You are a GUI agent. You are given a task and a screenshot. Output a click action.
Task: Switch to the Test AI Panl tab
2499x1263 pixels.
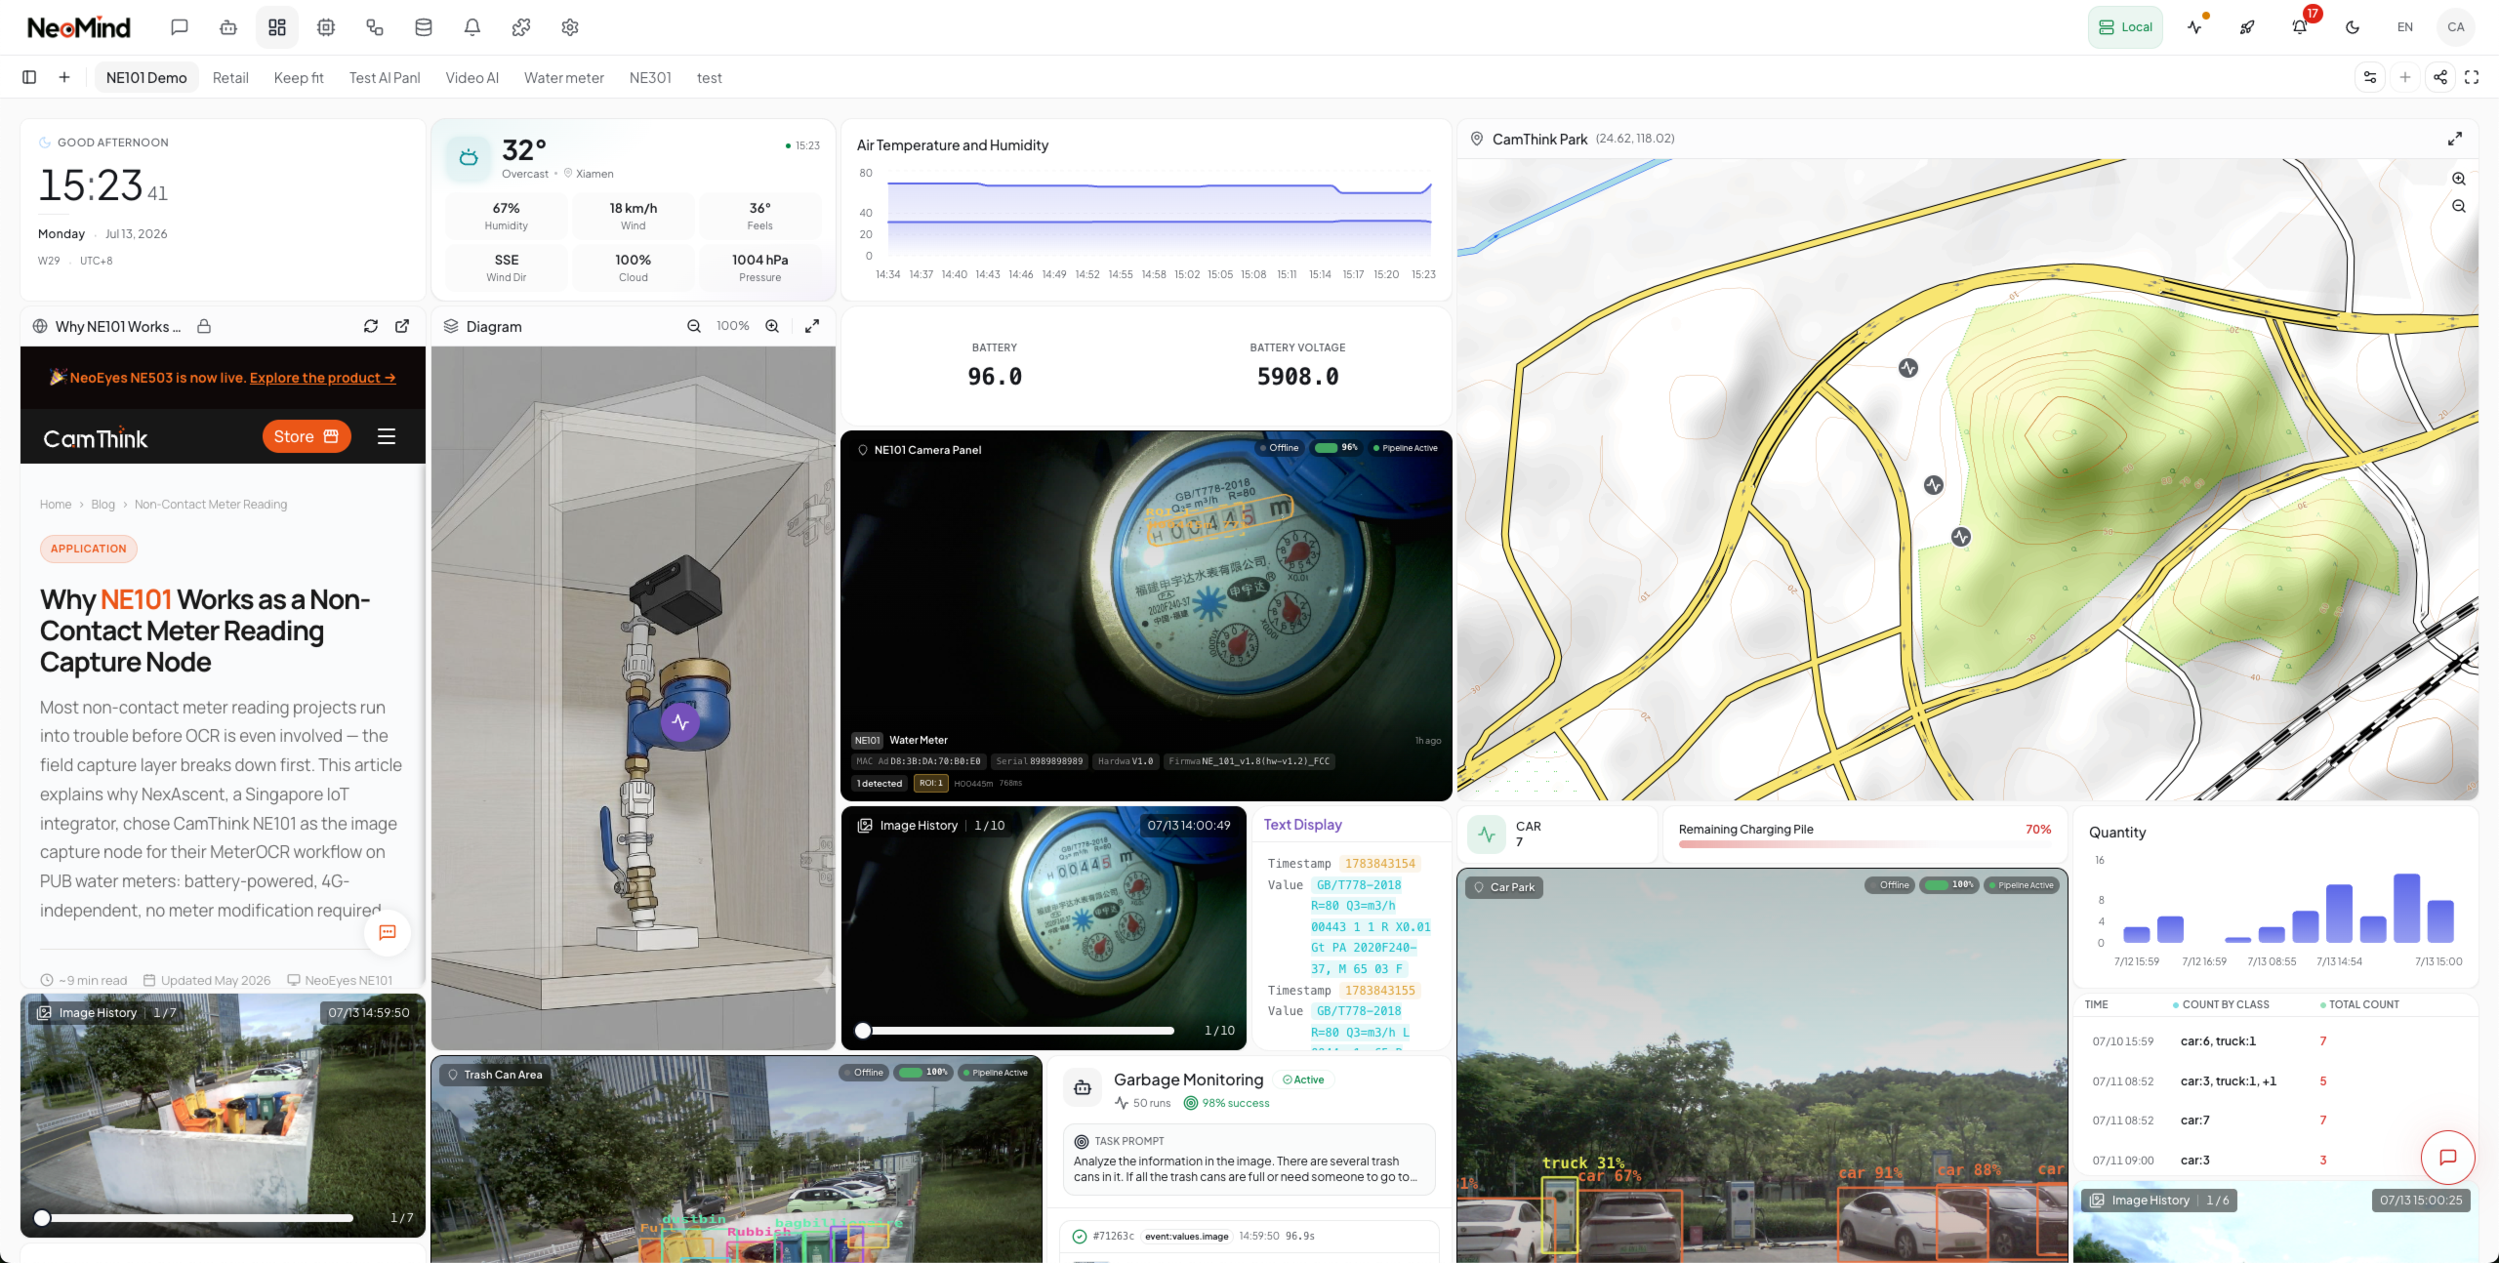coord(385,77)
